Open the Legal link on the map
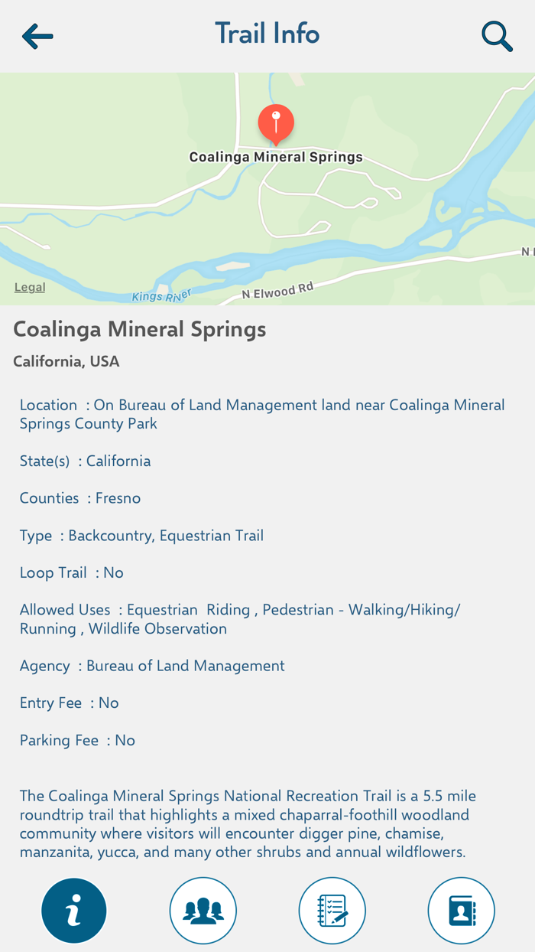Image resolution: width=535 pixels, height=952 pixels. [30, 286]
